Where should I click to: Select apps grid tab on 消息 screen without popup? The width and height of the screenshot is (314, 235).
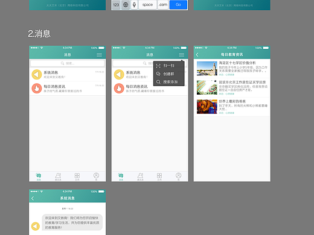pos(77,177)
